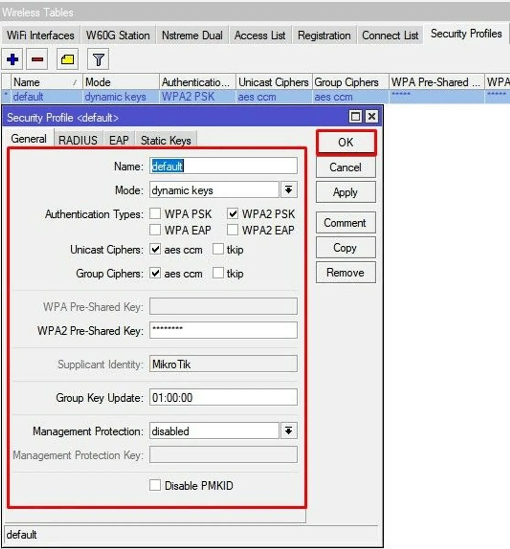Click the Copy button
Screen dimensions: 510x549
[x=346, y=248]
